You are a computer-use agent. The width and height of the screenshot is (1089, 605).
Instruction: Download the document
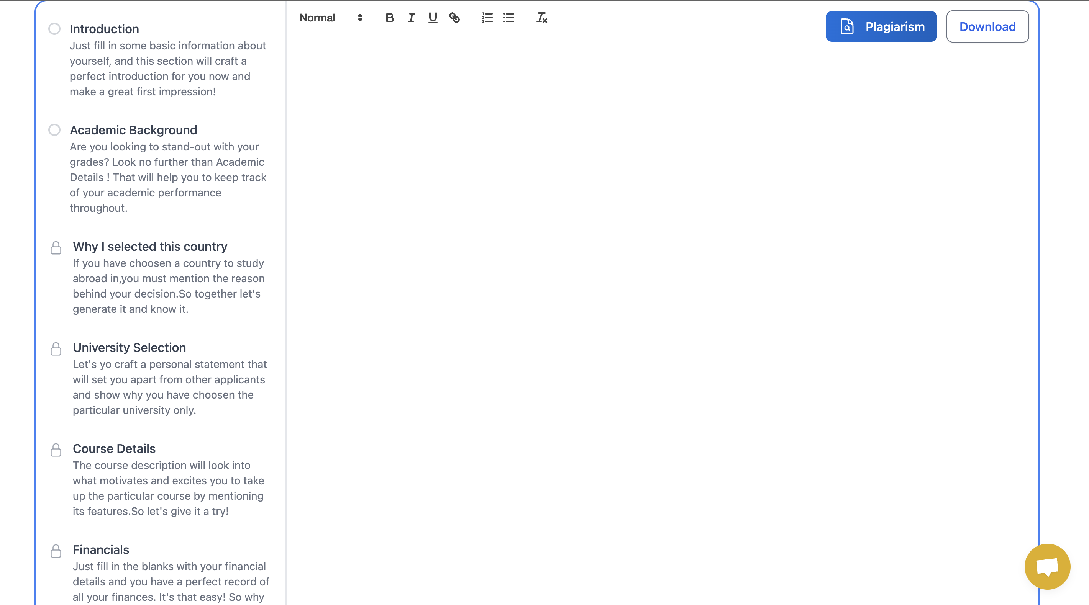(x=987, y=27)
